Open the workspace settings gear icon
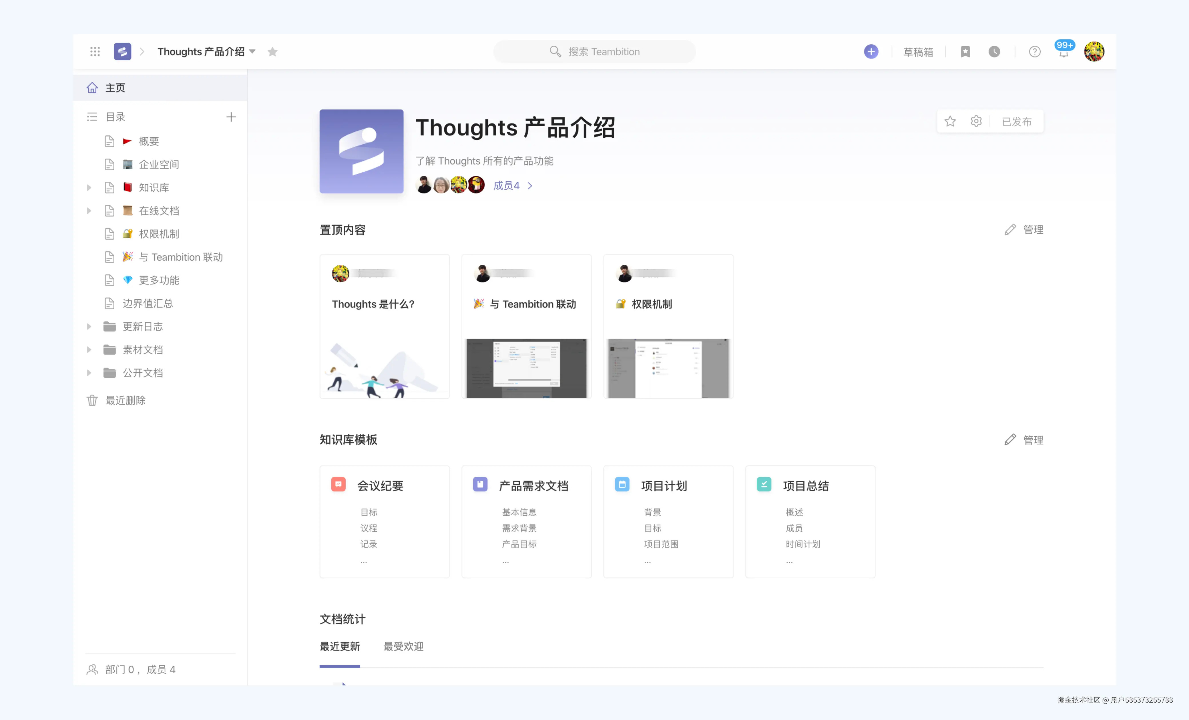Image resolution: width=1189 pixels, height=720 pixels. [976, 121]
